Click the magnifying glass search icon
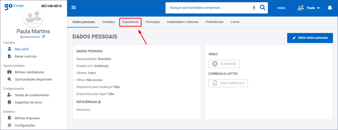This screenshot has width=338, height=130. coord(262,8)
